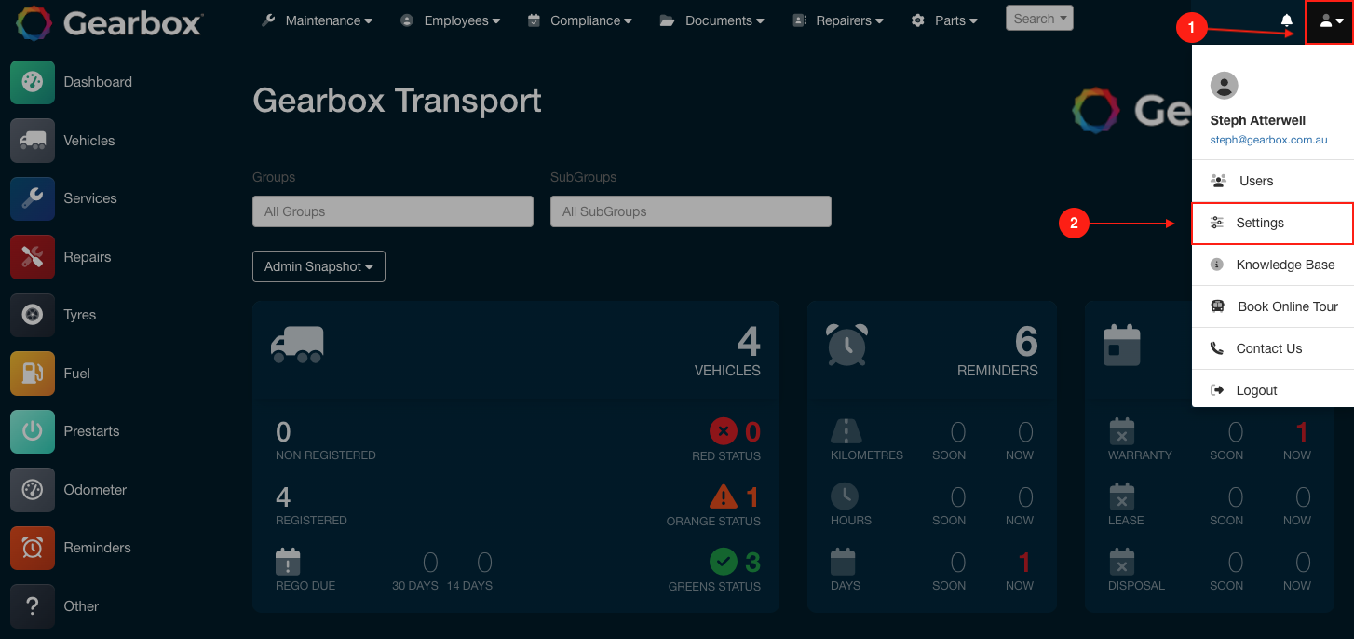The width and height of the screenshot is (1354, 639).
Task: Open the Maintenance menu
Action: (317, 20)
